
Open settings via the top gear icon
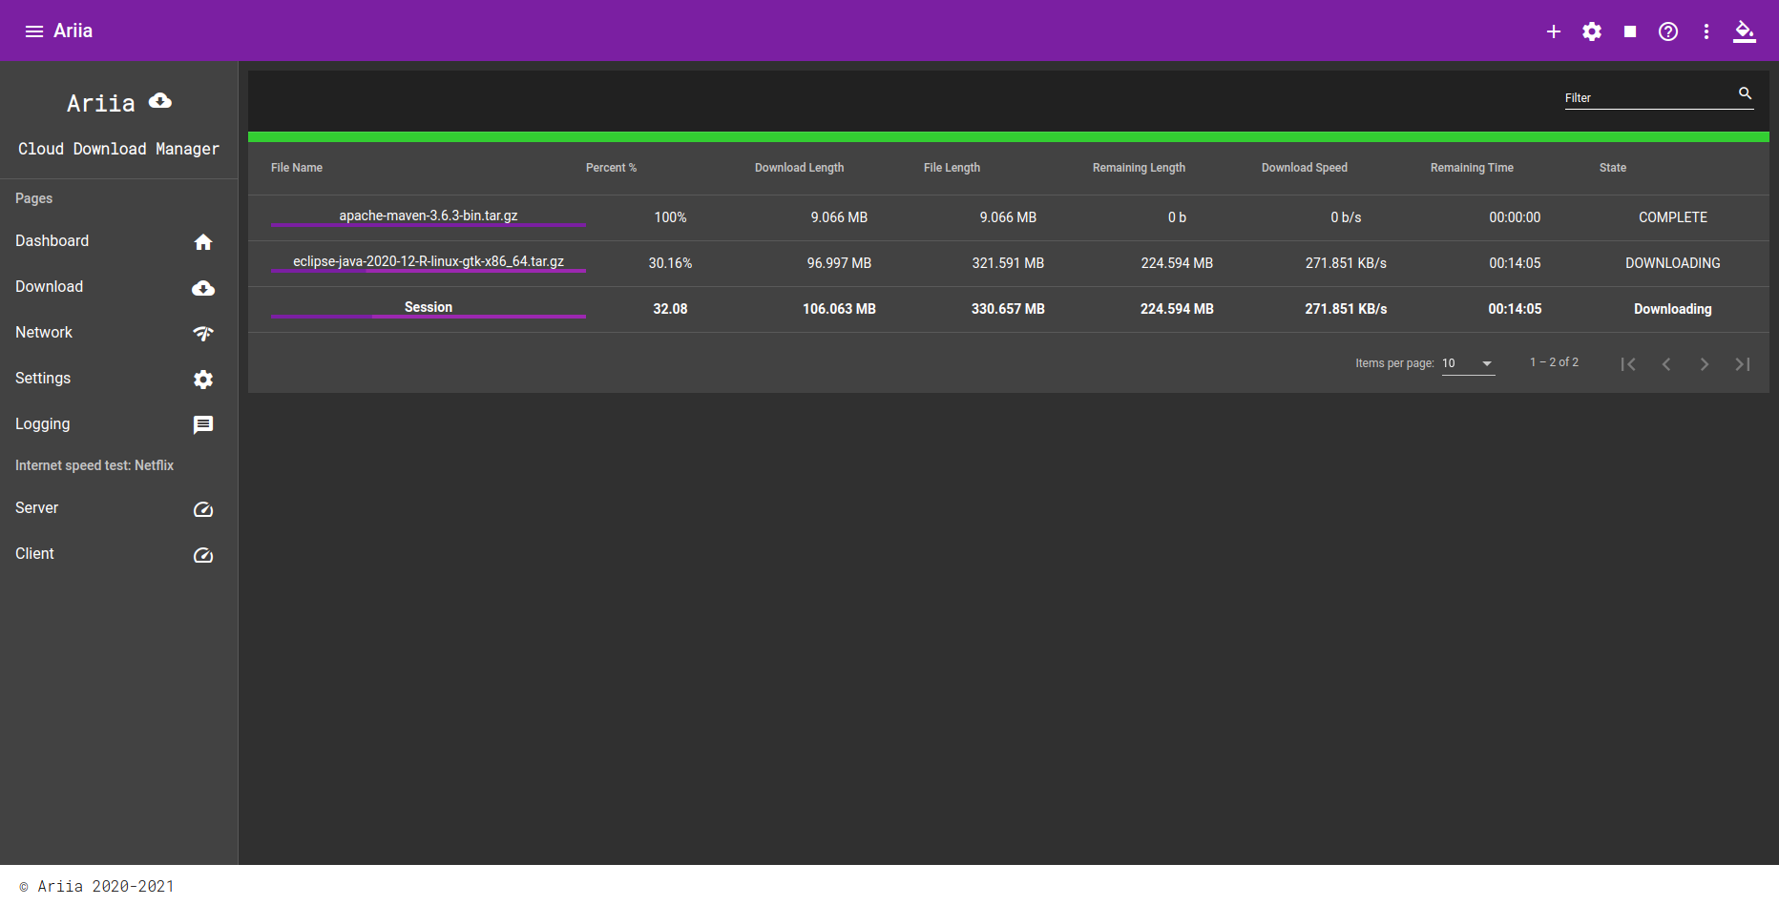pyautogui.click(x=1592, y=31)
